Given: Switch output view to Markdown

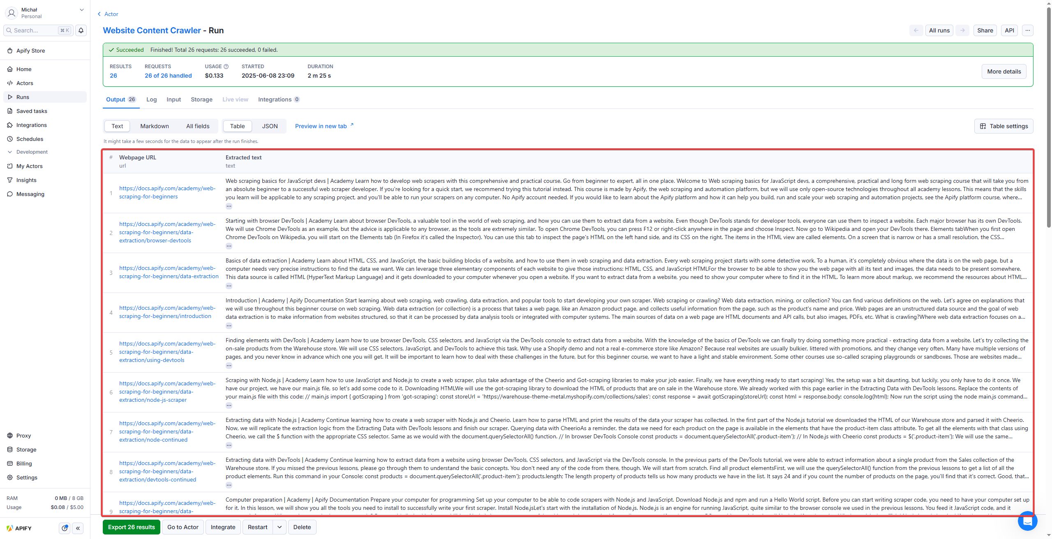Looking at the screenshot, I should (x=154, y=126).
